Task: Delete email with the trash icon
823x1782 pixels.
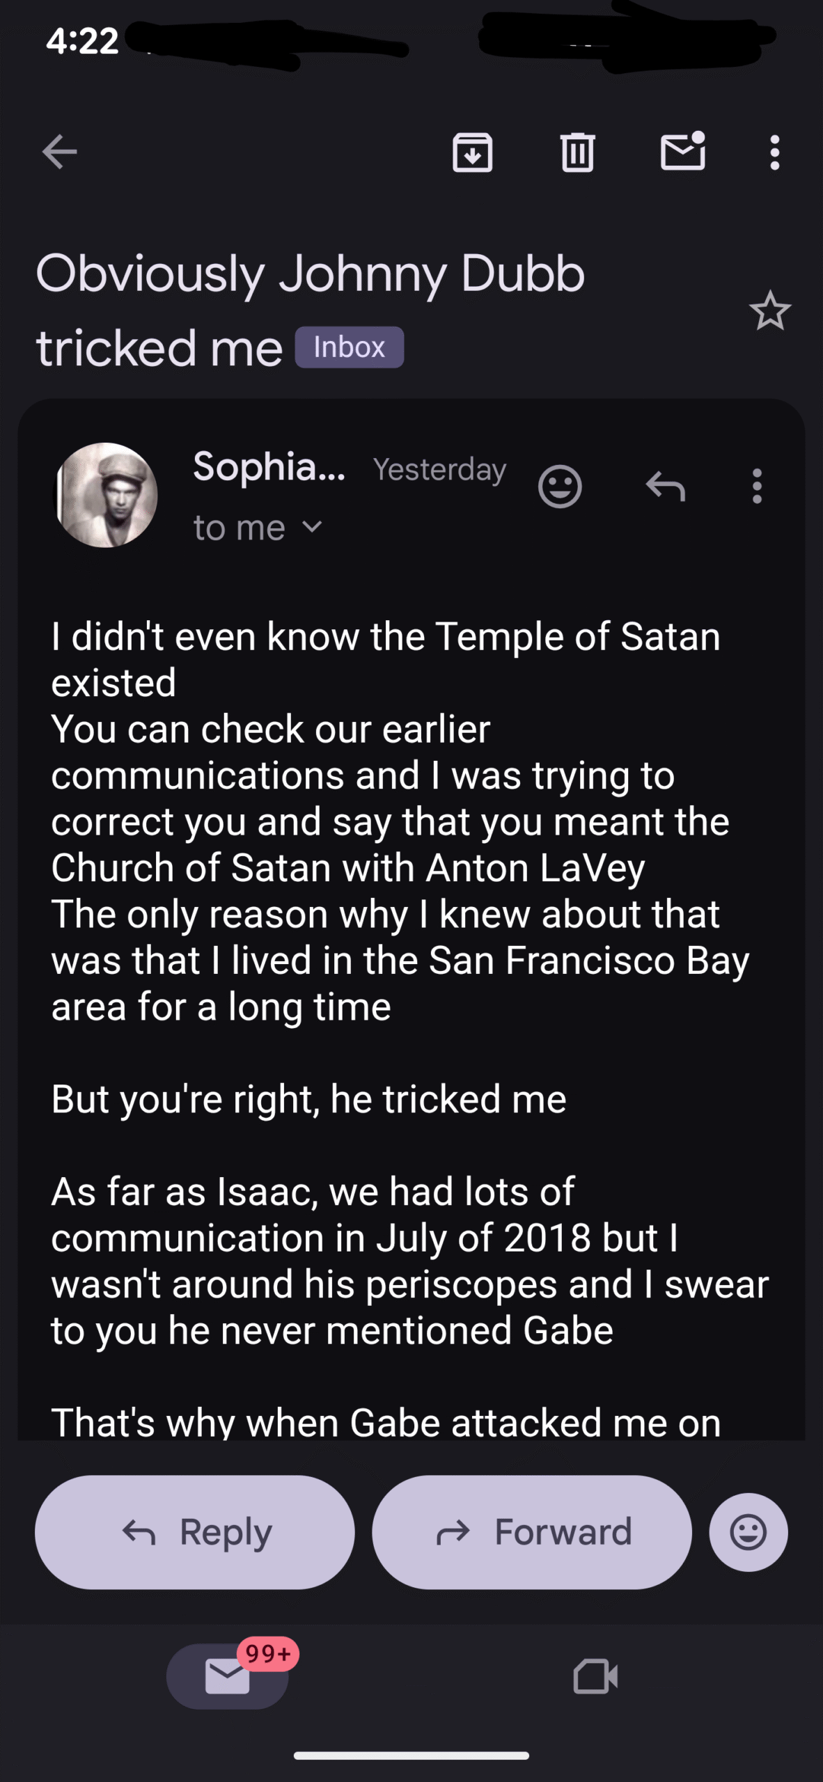Action: point(577,152)
